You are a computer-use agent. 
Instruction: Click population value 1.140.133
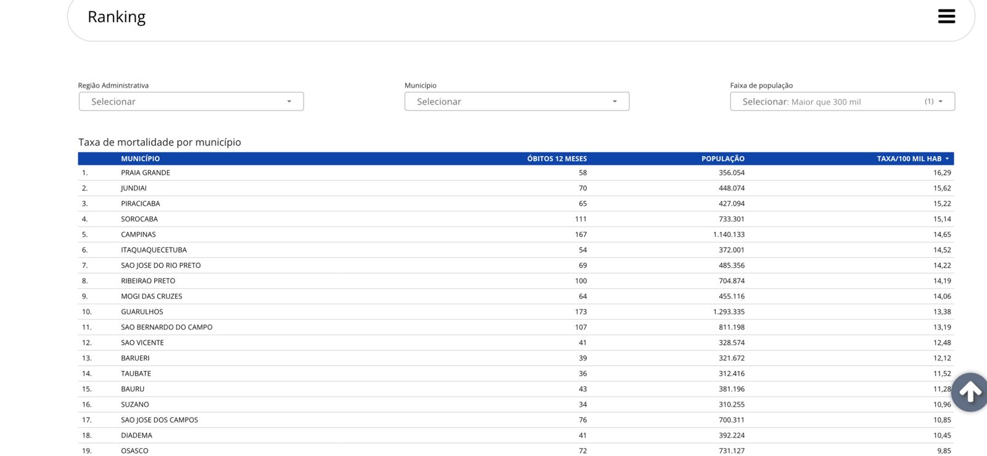[729, 234]
